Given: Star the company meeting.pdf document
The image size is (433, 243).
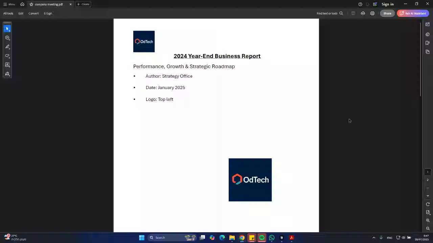Looking at the screenshot, I should [x=31, y=4].
